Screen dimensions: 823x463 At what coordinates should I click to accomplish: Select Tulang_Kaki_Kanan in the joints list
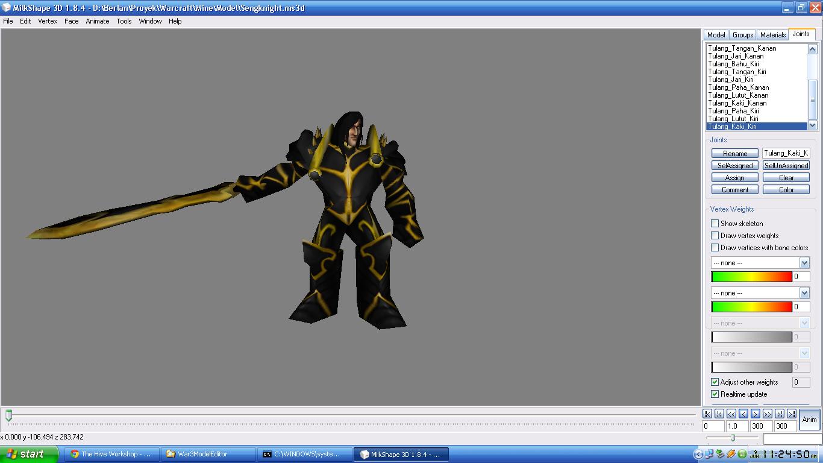tap(757, 103)
